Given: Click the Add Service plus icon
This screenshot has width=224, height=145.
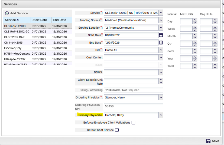Looking at the screenshot, I should coord(7,13).
